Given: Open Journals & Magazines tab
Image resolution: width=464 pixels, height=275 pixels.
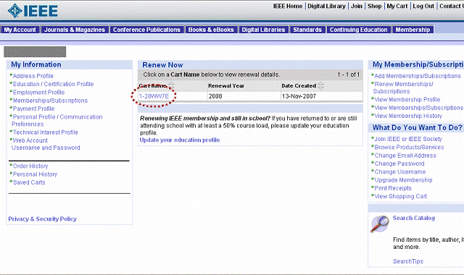Looking at the screenshot, I should [x=75, y=30].
